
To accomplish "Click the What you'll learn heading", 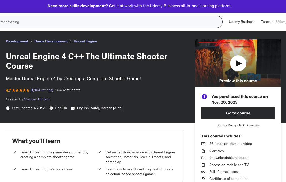I will [x=36, y=141].
